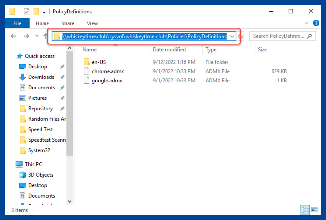
Task: Click the en-US folder icon
Action: pyautogui.click(x=87, y=62)
